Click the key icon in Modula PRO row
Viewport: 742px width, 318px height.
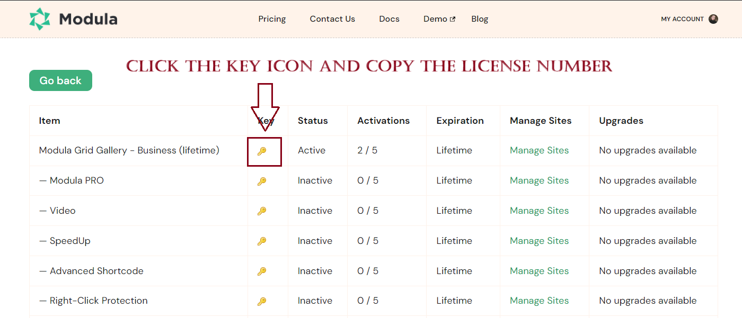(x=262, y=181)
